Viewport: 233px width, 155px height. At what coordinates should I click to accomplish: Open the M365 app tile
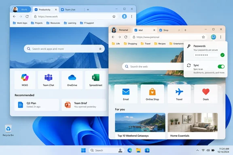[25, 80]
